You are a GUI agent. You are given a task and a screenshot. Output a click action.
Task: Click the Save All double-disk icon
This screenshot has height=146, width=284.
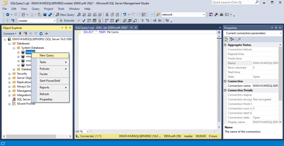point(50,15)
